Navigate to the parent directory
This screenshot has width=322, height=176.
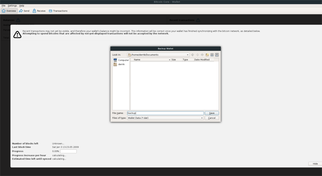tap(202, 55)
